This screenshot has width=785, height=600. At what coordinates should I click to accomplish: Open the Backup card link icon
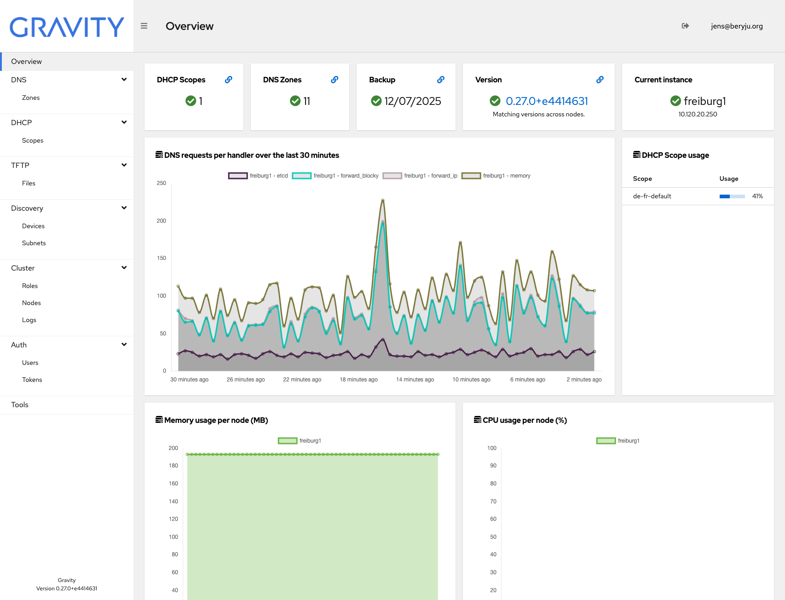441,80
